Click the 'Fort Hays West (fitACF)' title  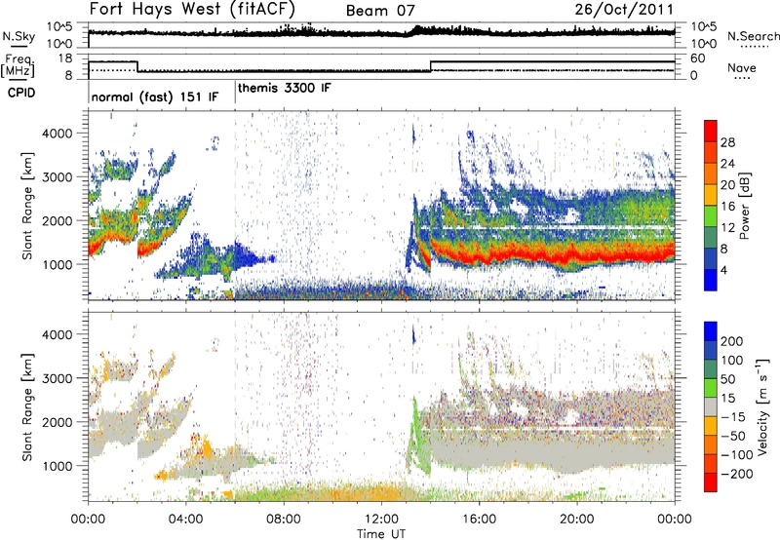(192, 9)
